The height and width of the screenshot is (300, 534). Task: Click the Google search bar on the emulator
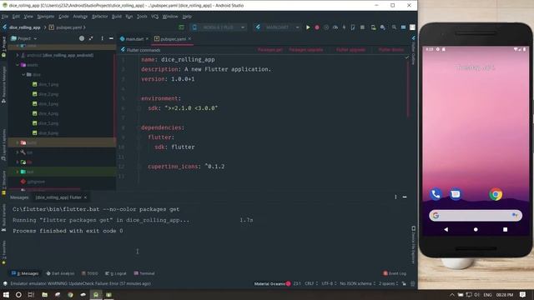coord(476,215)
